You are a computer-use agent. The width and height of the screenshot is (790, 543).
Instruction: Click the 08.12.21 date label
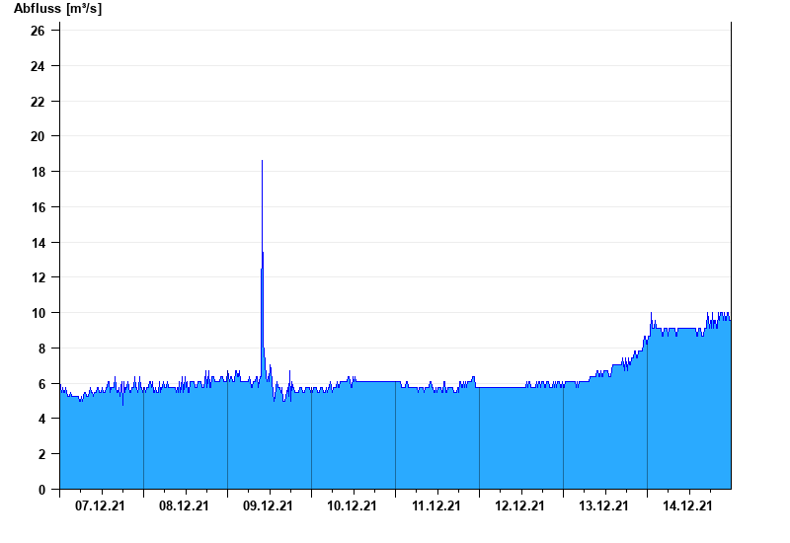(184, 505)
